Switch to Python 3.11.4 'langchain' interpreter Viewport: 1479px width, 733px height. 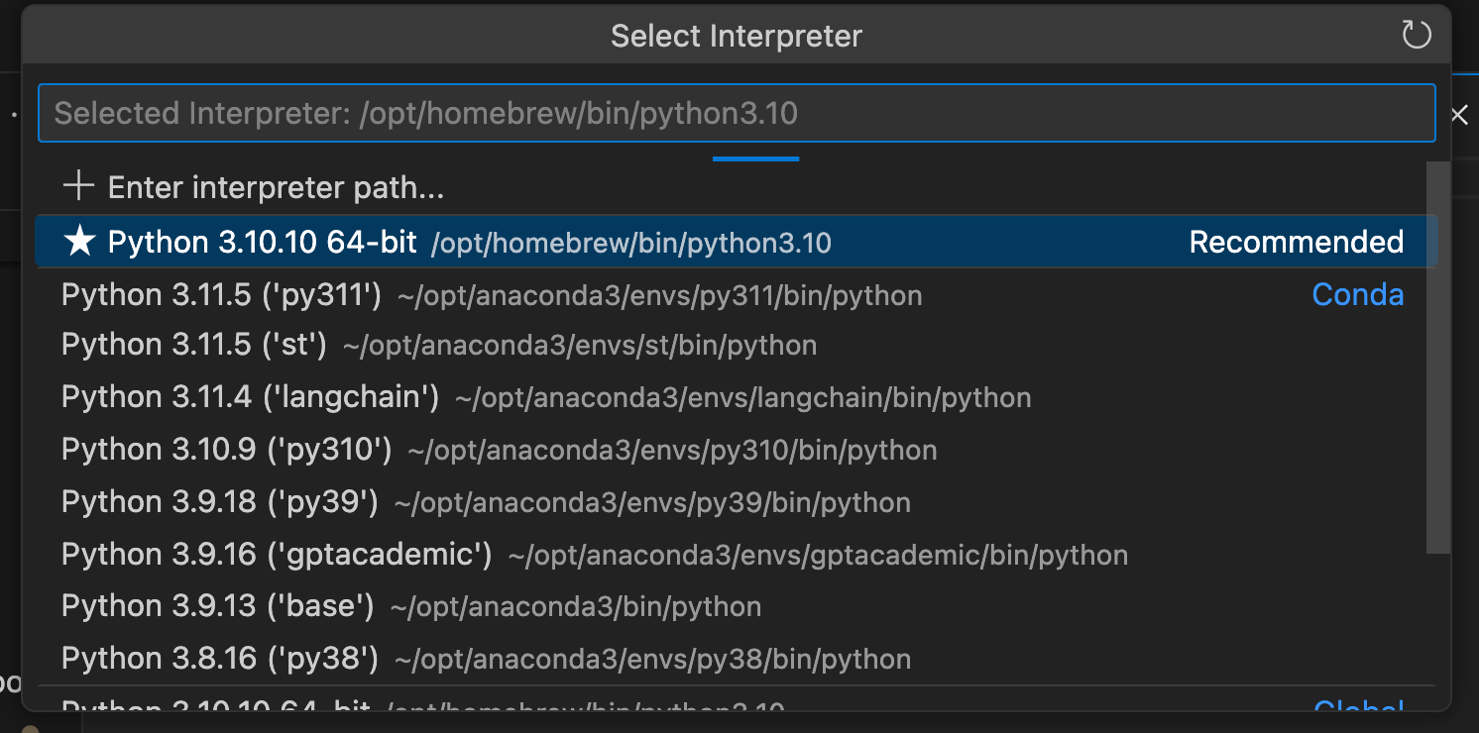coord(546,397)
